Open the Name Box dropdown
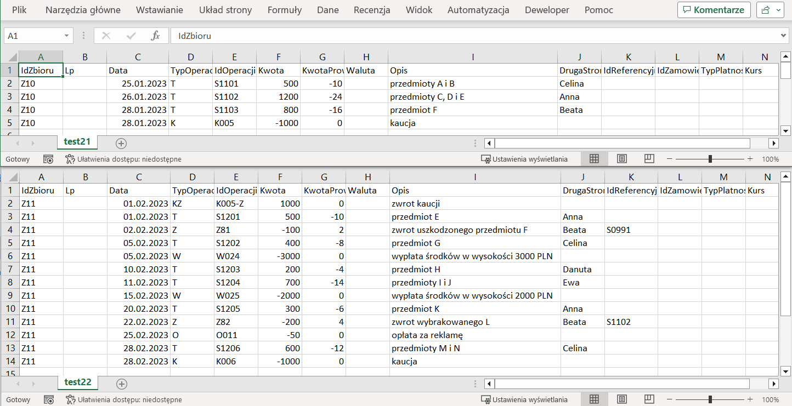The height and width of the screenshot is (406, 792). coord(66,36)
